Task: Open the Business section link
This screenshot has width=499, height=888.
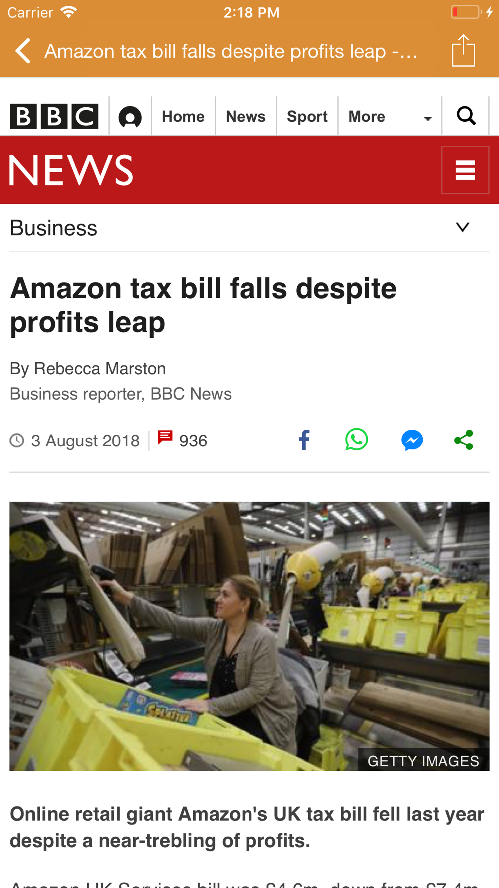Action: (54, 228)
